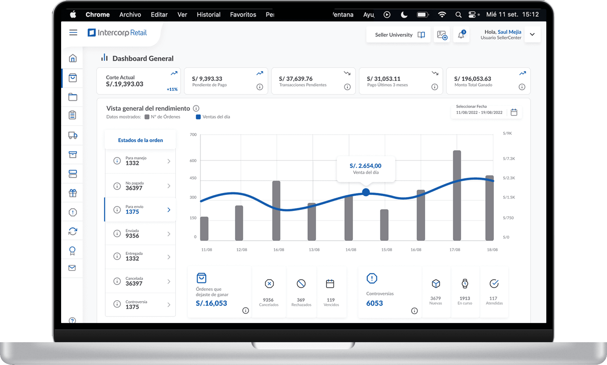This screenshot has height=365, width=607.
Task: Click the sync refresh sidebar icon
Action: pos(73,231)
